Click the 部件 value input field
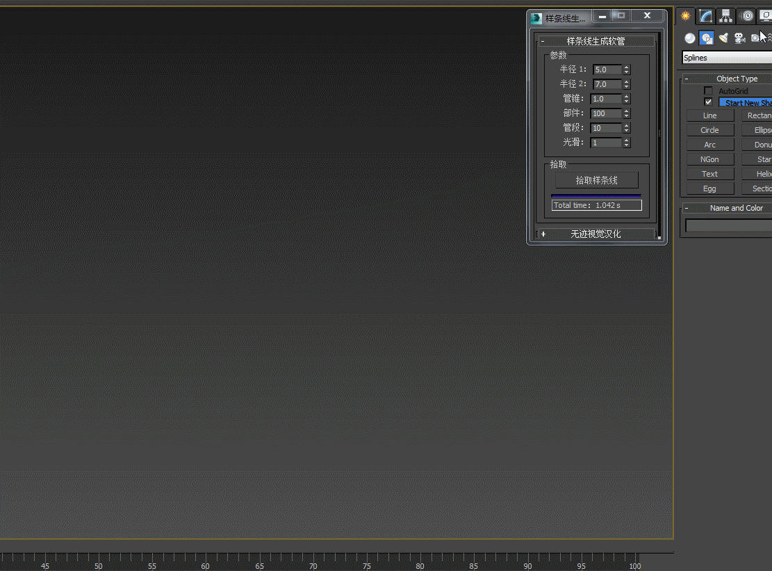The width and height of the screenshot is (772, 571). point(605,113)
